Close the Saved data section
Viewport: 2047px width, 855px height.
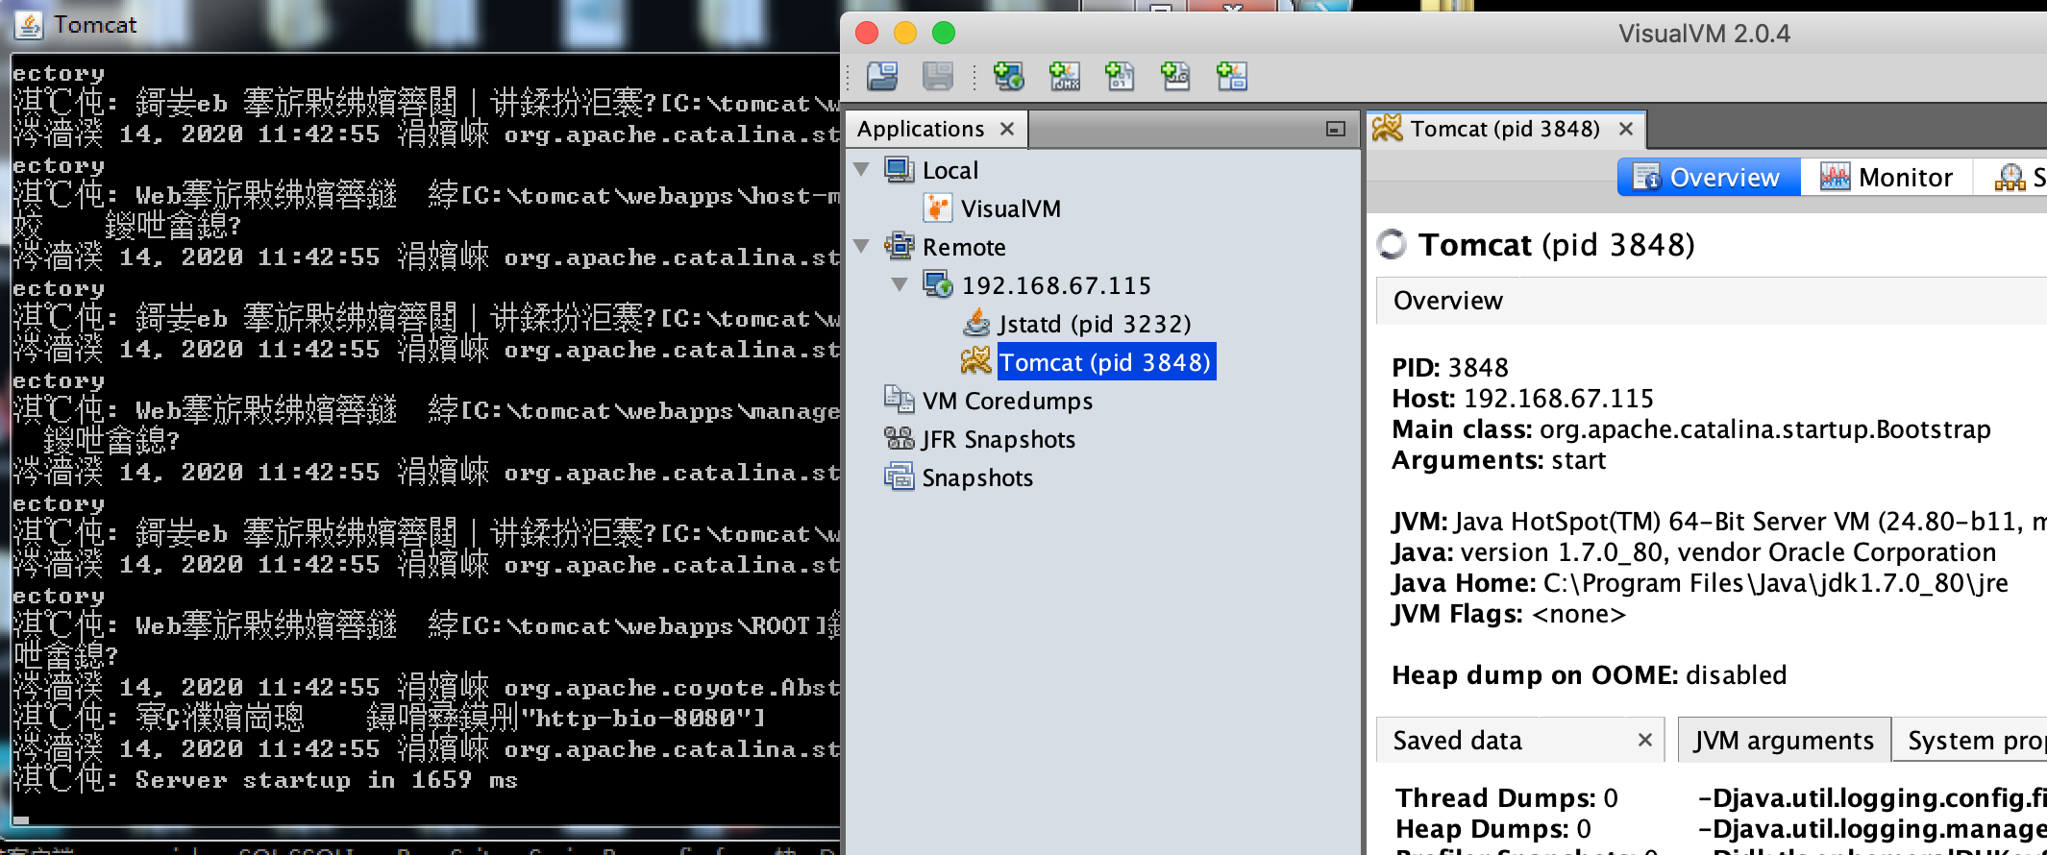click(1645, 740)
